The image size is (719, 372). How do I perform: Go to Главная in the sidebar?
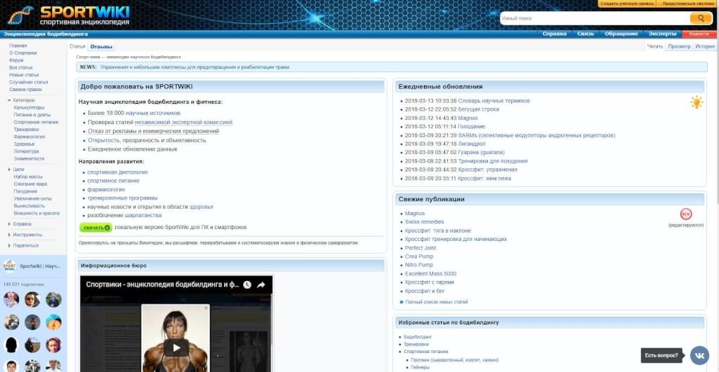coord(18,46)
